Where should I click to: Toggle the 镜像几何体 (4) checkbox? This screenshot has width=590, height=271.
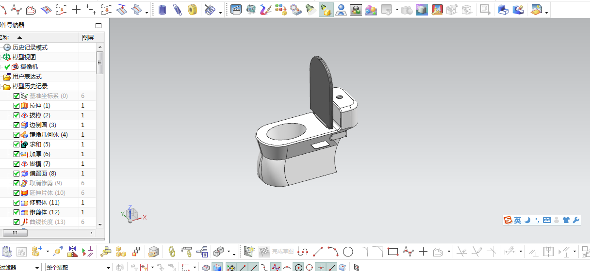[16, 135]
